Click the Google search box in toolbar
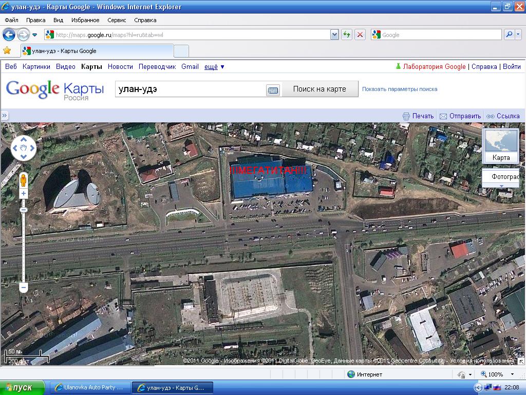The image size is (526, 395). [x=436, y=34]
